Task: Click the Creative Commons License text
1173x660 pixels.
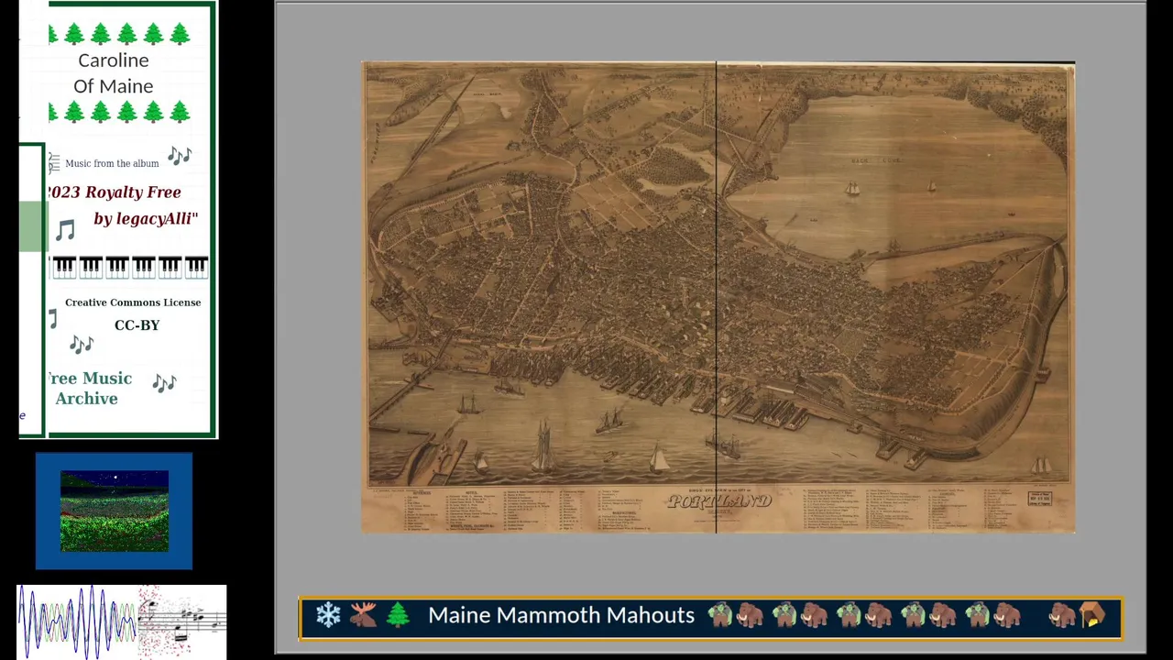Action: tap(133, 302)
